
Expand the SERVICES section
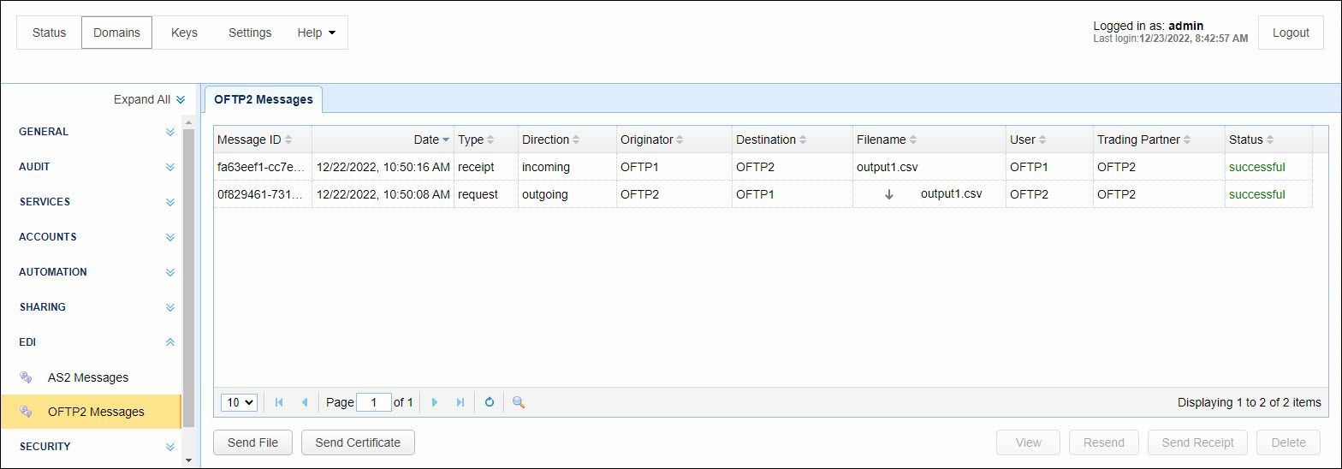click(169, 202)
